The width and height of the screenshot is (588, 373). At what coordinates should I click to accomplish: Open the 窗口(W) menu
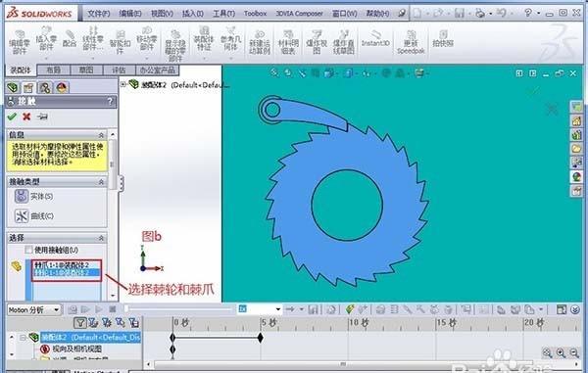(345, 14)
